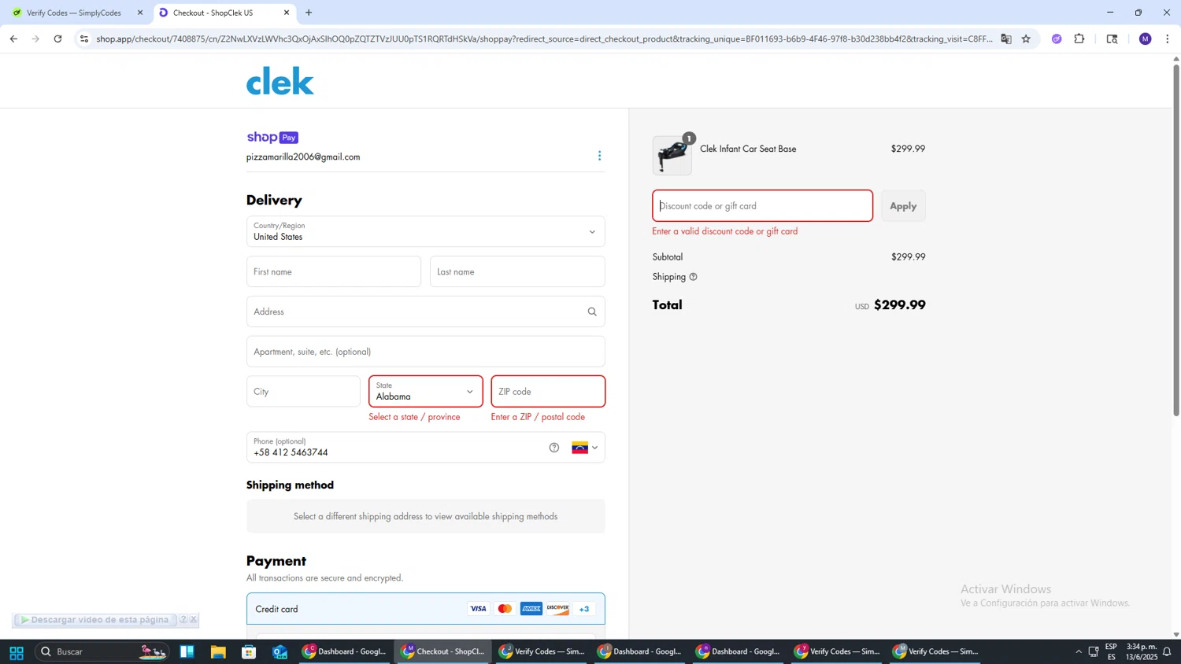Click the translate page icon

pyautogui.click(x=1006, y=39)
